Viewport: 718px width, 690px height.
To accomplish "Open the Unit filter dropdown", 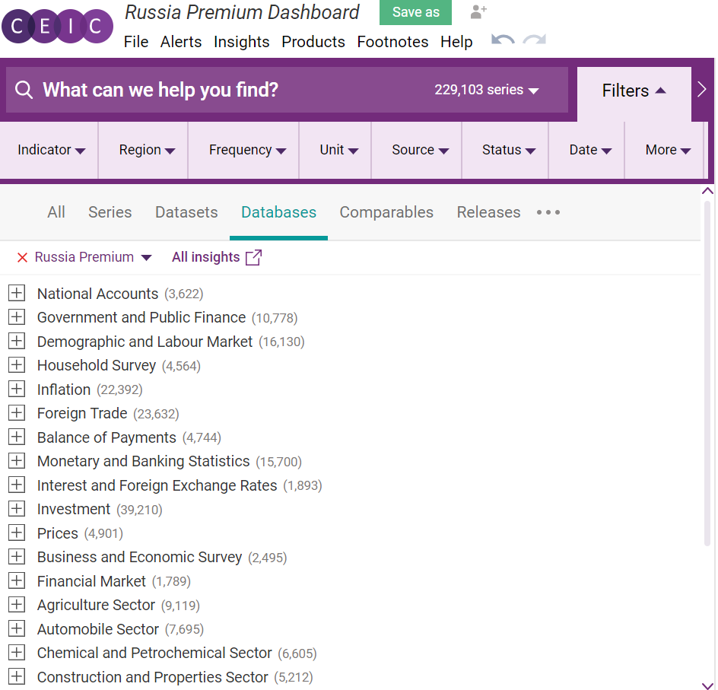I will pos(339,150).
